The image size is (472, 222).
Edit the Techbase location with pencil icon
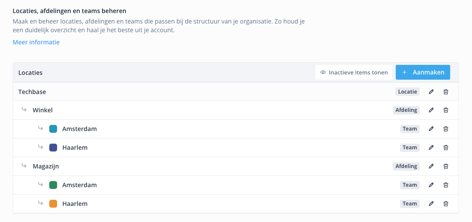coord(431,92)
